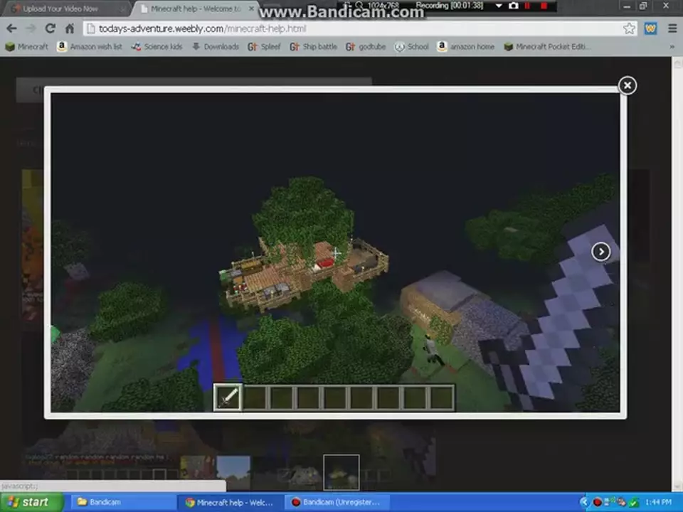Open the Science kids bookmark
This screenshot has width=683, height=512.
[x=157, y=47]
